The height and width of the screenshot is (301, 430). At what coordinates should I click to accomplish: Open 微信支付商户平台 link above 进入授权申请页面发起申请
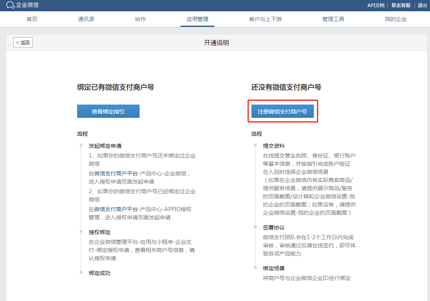[116, 173]
